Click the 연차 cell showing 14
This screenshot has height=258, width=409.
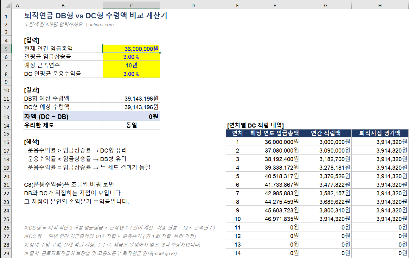(237, 253)
